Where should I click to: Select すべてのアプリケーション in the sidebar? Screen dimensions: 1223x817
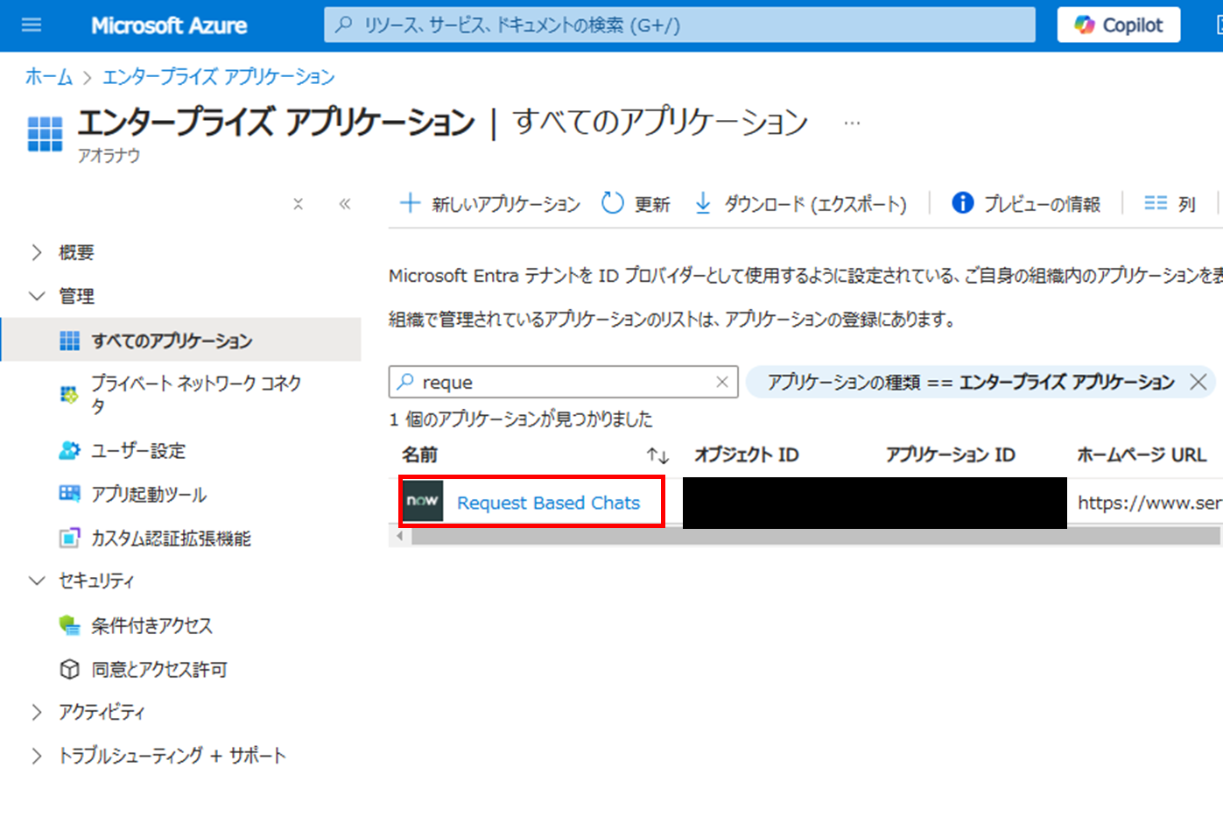[181, 340]
